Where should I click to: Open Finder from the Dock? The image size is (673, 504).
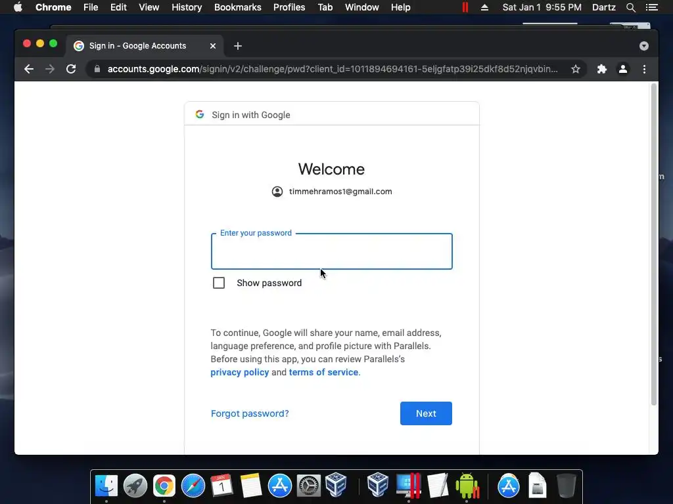[x=106, y=486]
